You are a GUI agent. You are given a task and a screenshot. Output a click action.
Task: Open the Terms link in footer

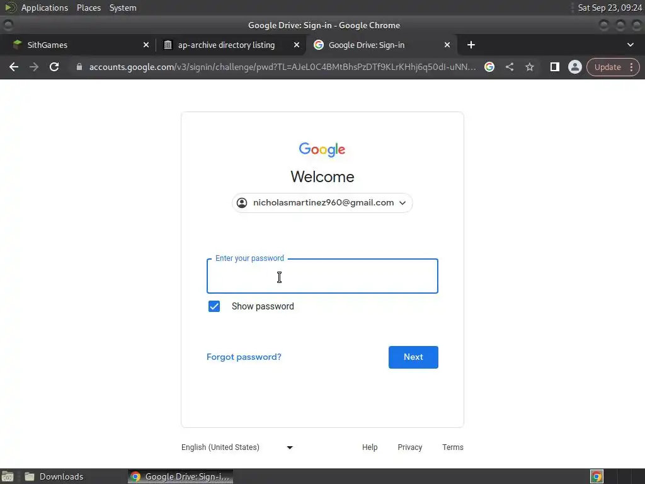(x=452, y=447)
